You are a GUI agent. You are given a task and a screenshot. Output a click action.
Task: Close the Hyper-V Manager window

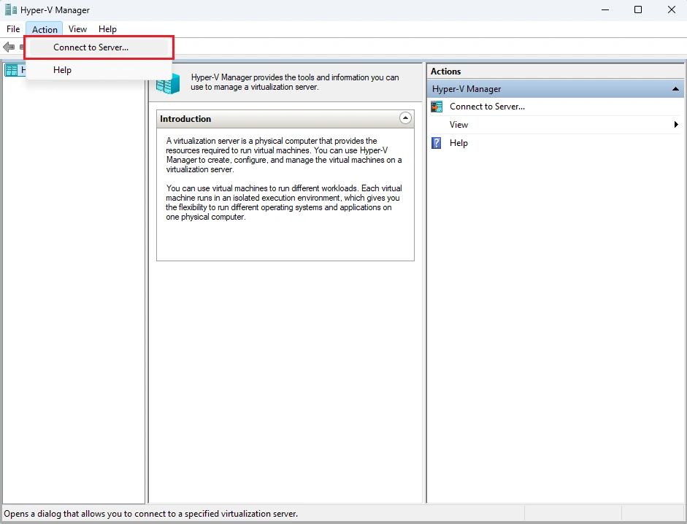click(x=671, y=9)
